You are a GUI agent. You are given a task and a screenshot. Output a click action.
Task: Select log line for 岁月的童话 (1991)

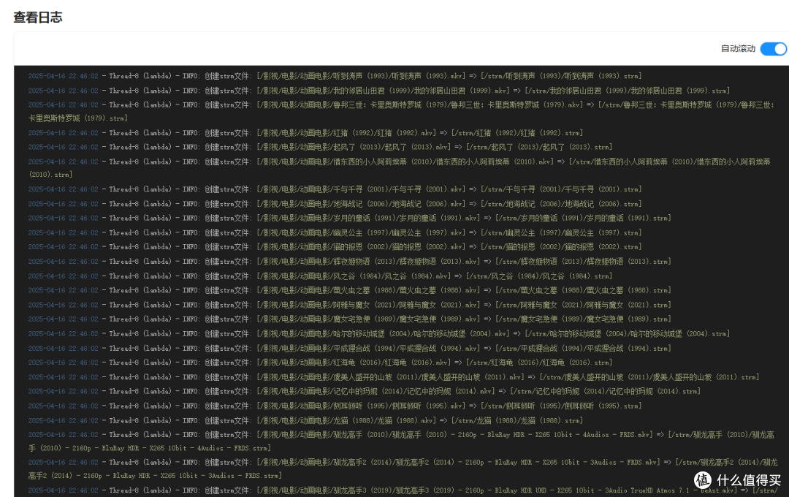click(x=350, y=218)
